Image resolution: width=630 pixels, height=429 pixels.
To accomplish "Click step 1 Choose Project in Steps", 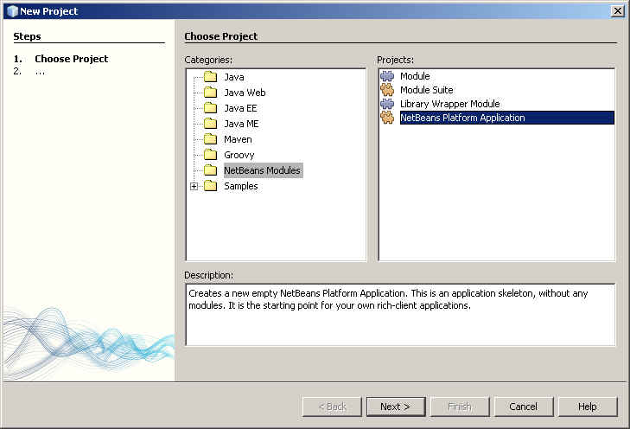I will click(71, 59).
